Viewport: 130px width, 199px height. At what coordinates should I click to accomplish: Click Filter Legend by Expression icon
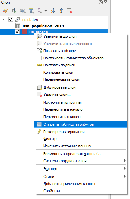[x=40, y=11]
